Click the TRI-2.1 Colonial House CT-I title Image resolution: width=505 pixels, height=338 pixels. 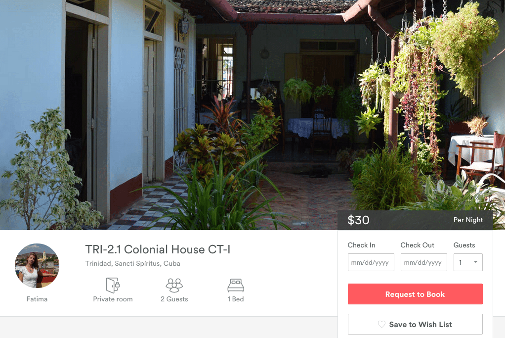point(158,249)
